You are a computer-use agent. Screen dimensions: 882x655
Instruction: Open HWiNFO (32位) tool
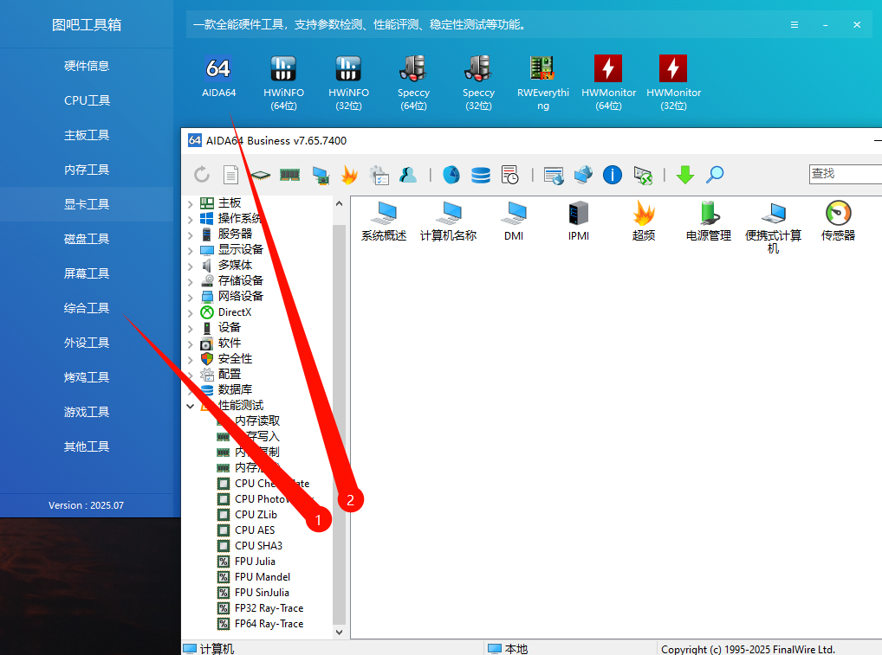click(348, 82)
